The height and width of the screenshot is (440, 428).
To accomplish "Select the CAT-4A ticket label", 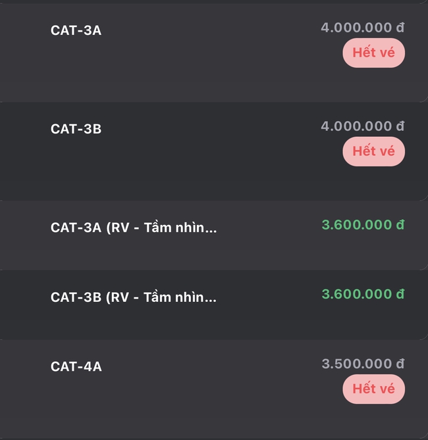I will pos(76,367).
